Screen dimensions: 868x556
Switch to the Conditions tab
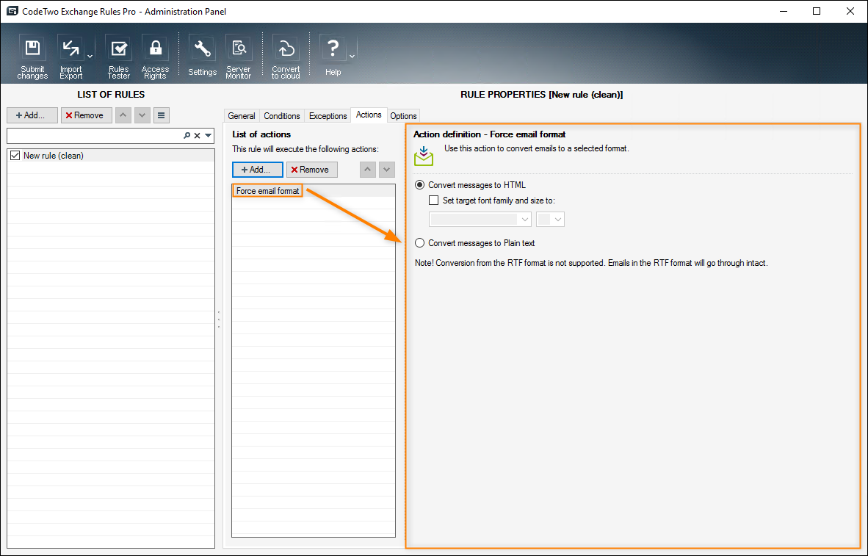[x=282, y=116]
